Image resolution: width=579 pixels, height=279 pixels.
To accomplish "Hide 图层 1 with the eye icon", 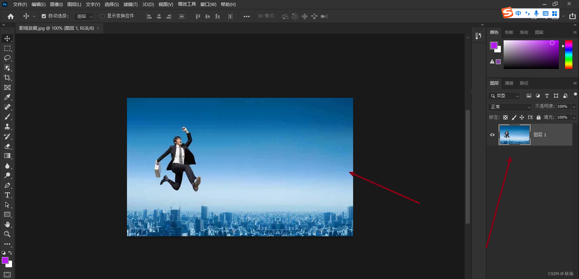I will tap(492, 135).
